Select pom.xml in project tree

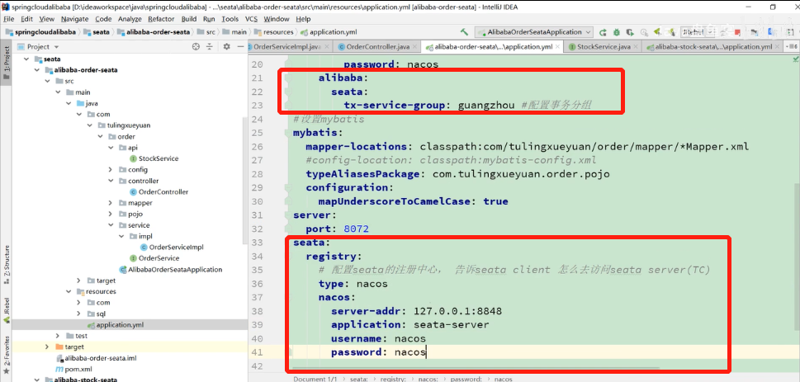[74, 370]
